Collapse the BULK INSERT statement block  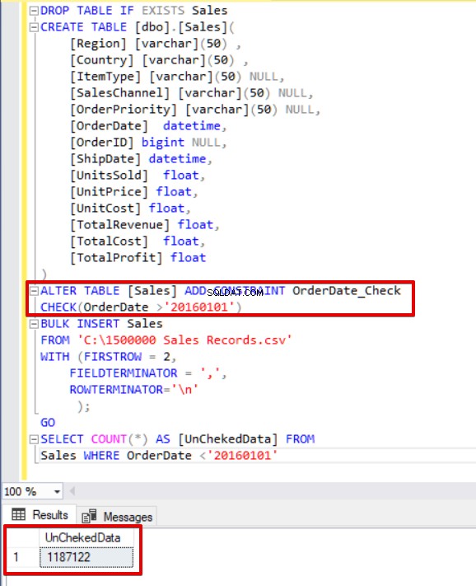tap(34, 324)
